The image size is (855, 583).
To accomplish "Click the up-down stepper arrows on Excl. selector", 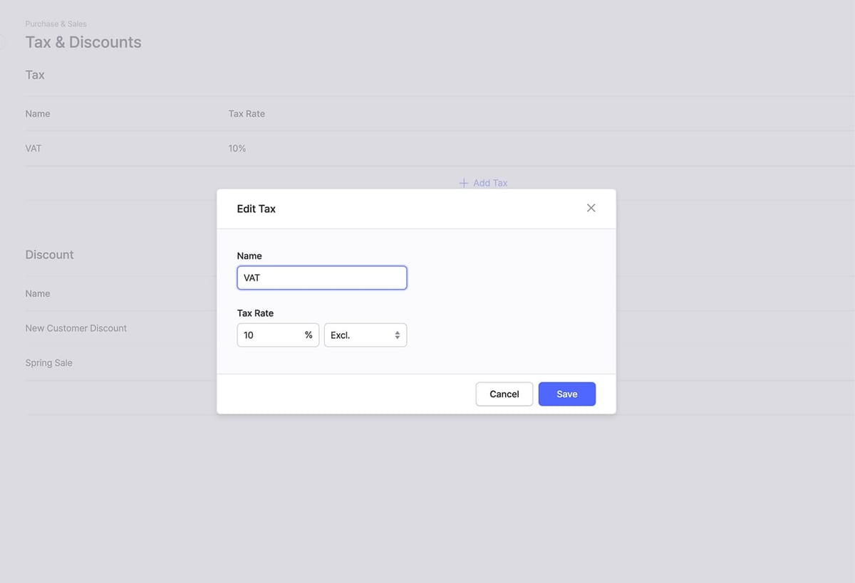I will coord(398,335).
